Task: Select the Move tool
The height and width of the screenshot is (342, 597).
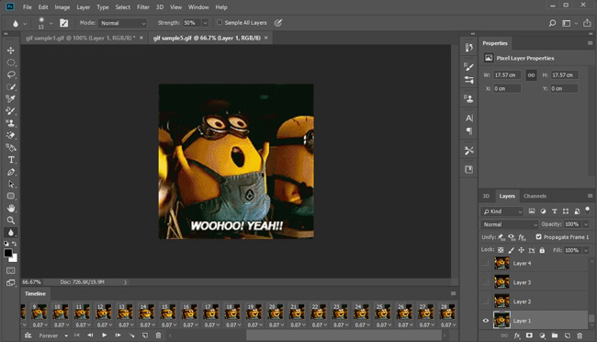Action: [11, 51]
